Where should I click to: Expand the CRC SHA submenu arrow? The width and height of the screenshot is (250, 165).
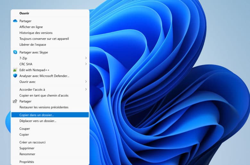86,64
